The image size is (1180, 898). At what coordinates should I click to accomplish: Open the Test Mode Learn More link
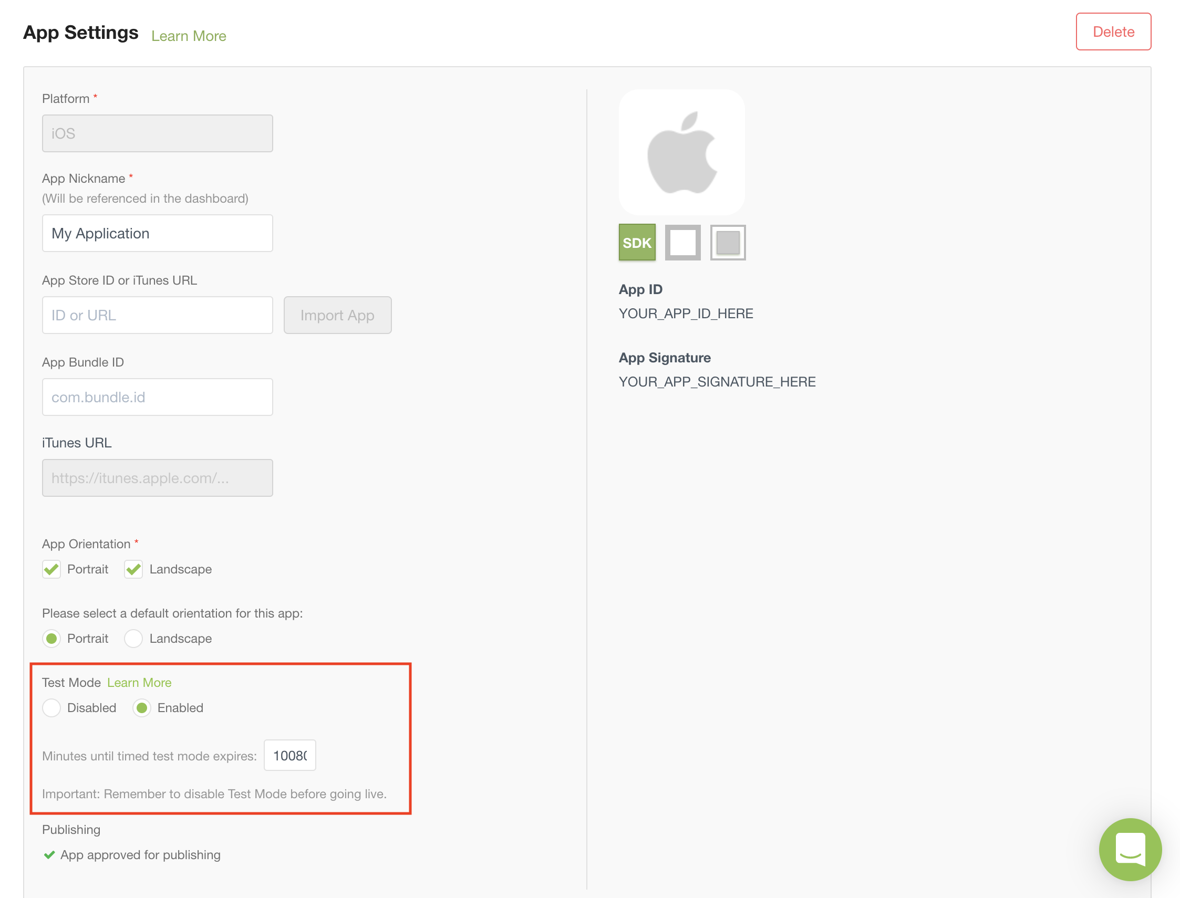tap(139, 683)
